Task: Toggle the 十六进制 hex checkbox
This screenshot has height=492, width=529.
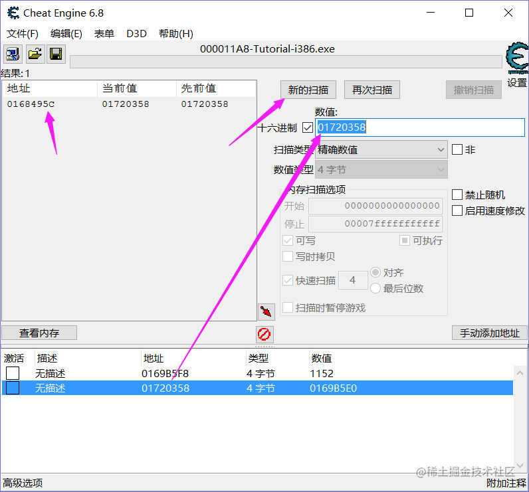Action: [307, 127]
